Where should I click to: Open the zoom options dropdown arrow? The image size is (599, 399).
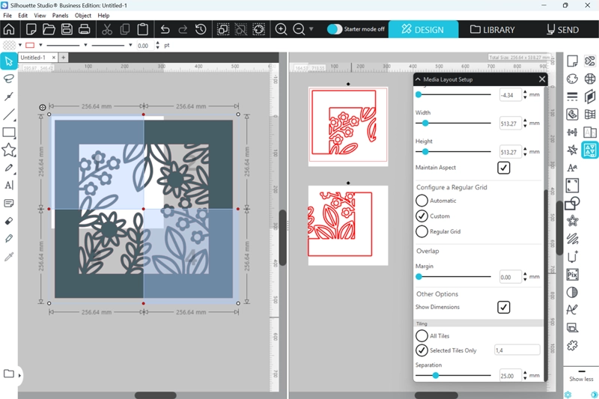311,29
